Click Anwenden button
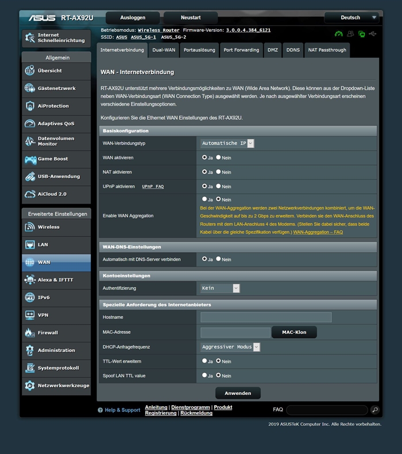Image resolution: width=402 pixels, height=454 pixels. point(238,393)
